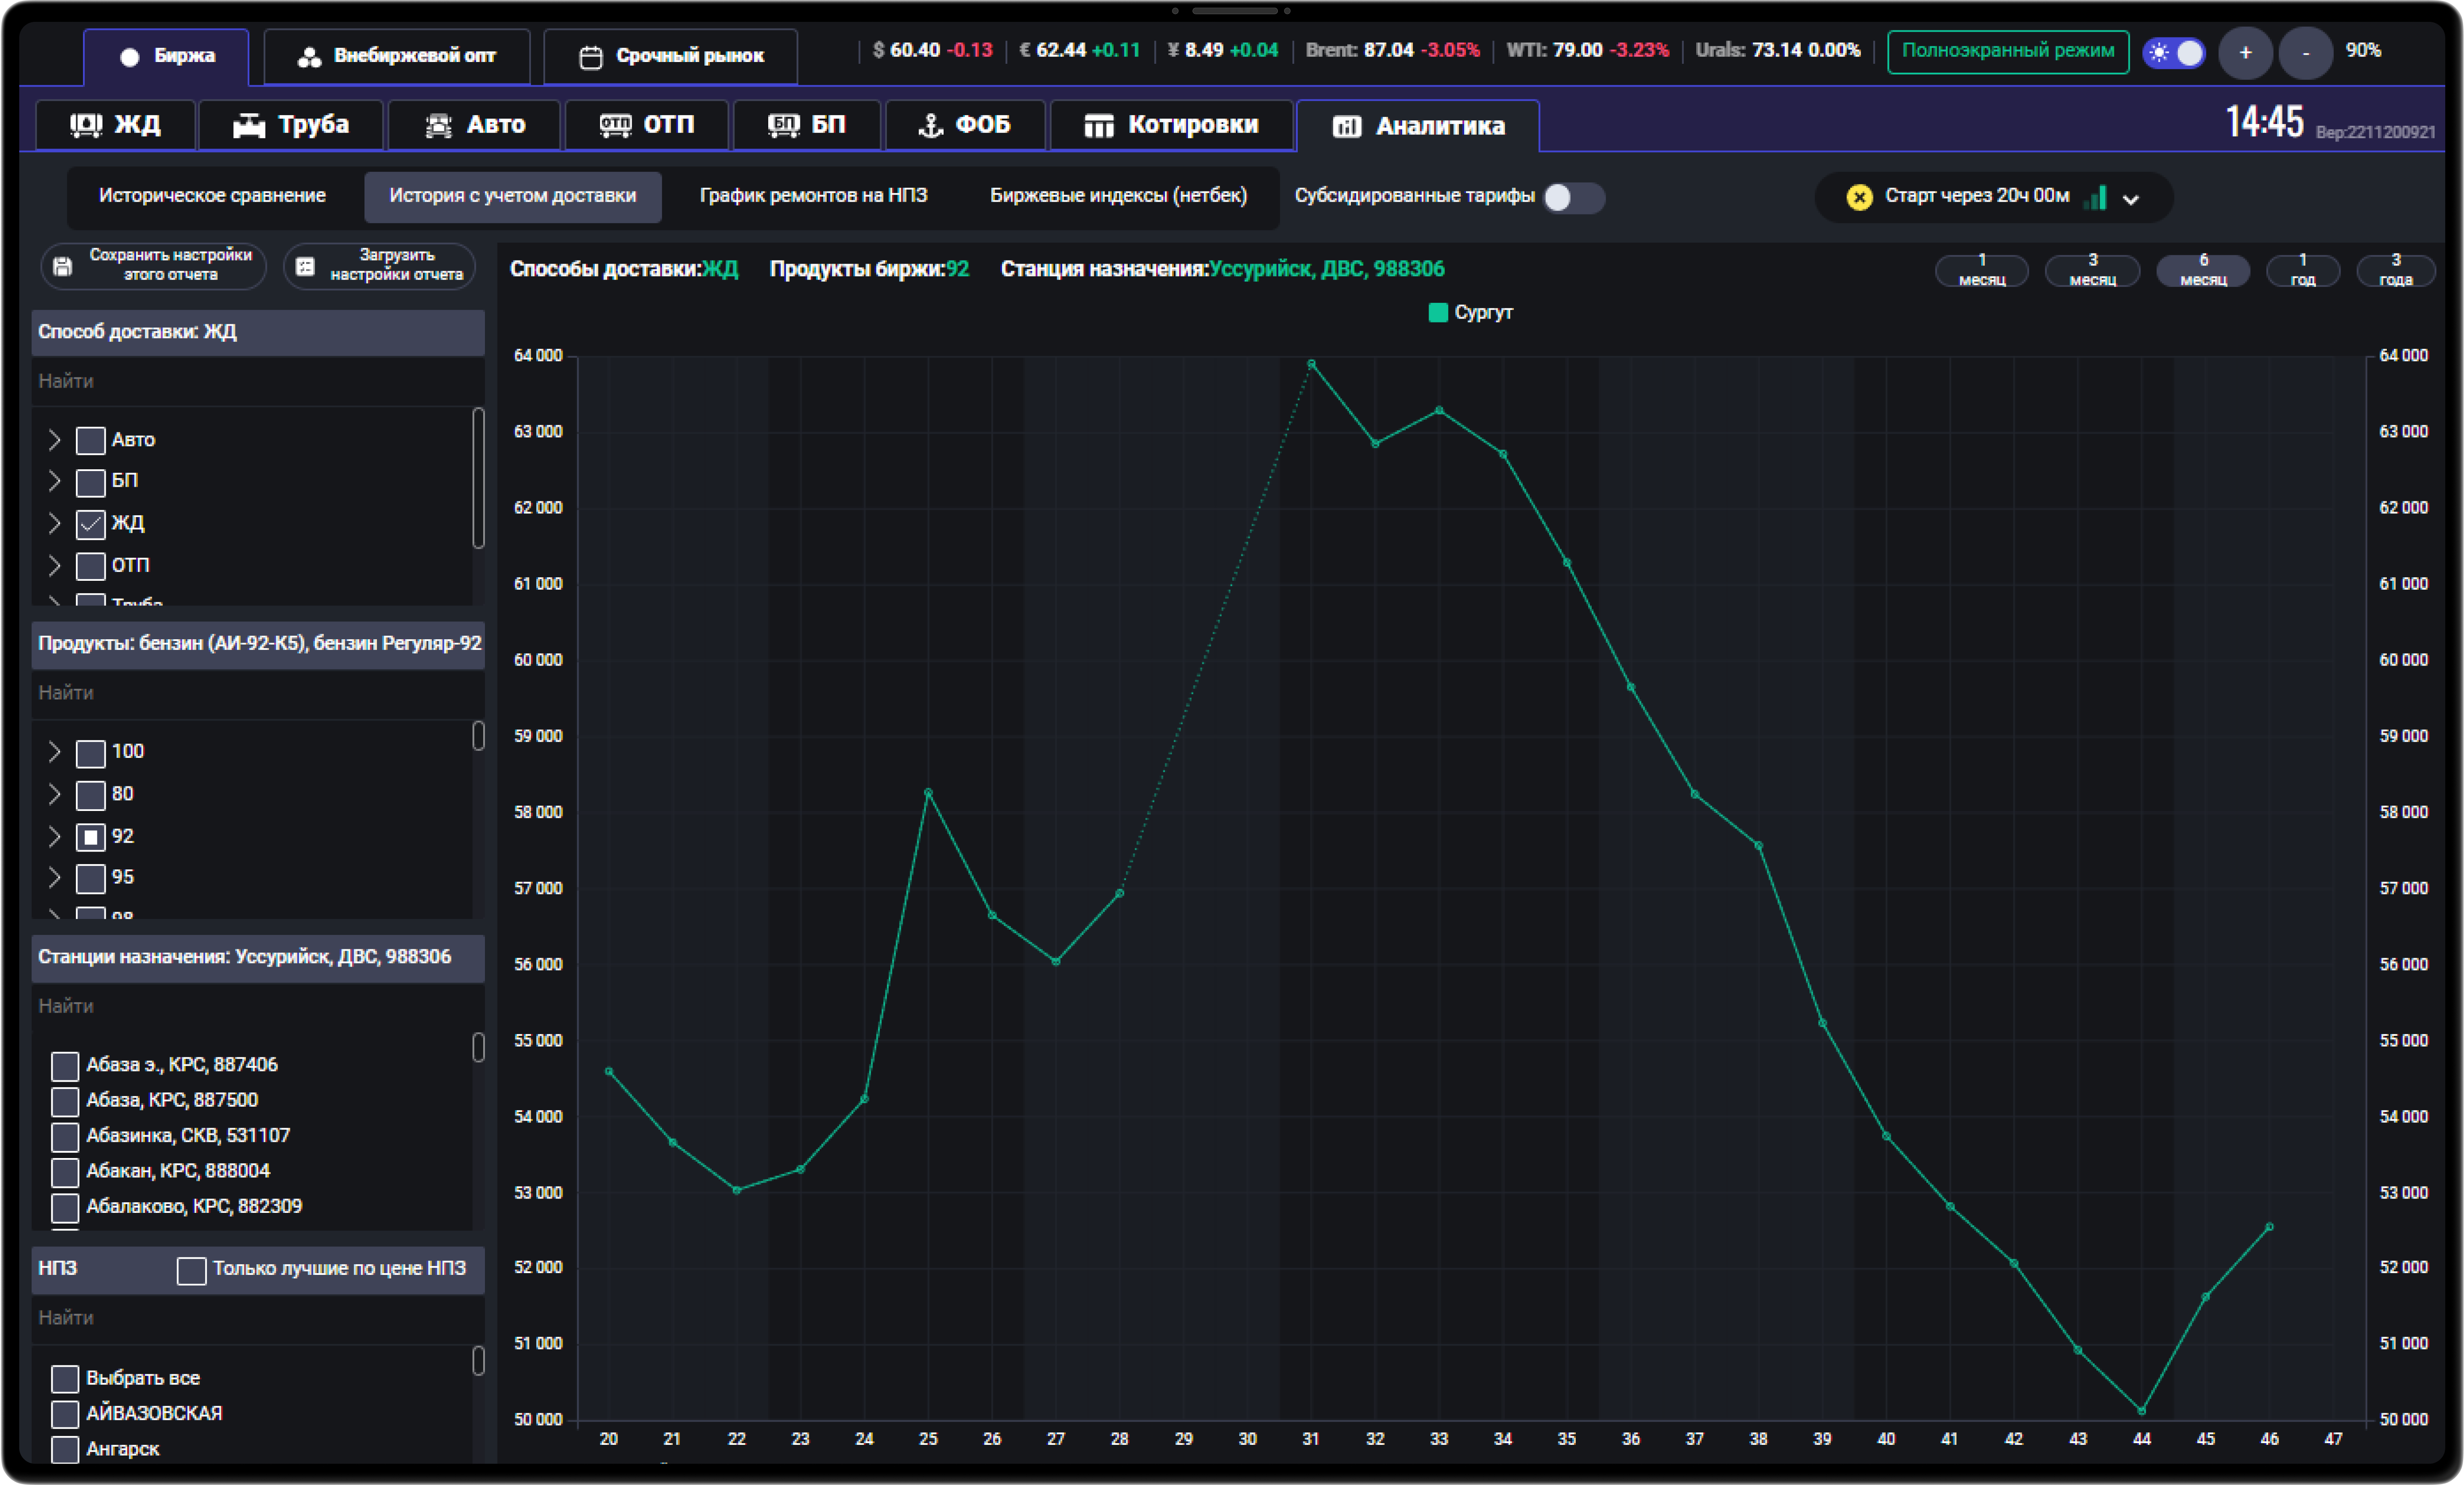2464x1485 pixels.
Task: Click the НПЗ Найти search field
Action: (258, 1319)
